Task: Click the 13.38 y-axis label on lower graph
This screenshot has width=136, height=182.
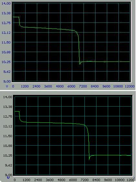Action: pos(8,107)
